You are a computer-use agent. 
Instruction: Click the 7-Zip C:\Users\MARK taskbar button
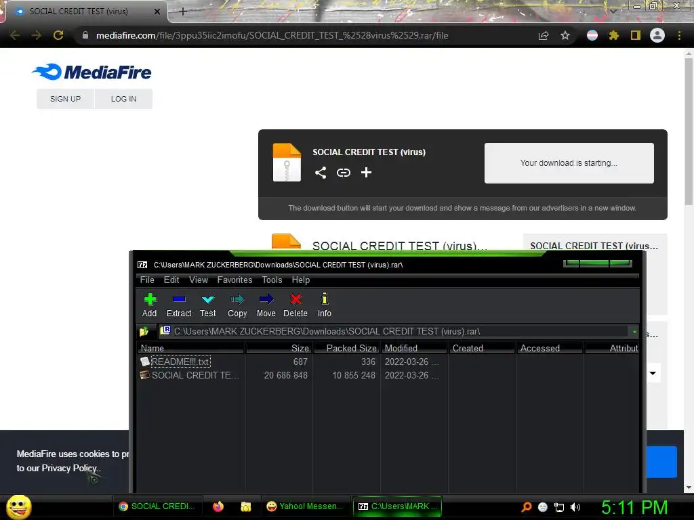click(397, 506)
